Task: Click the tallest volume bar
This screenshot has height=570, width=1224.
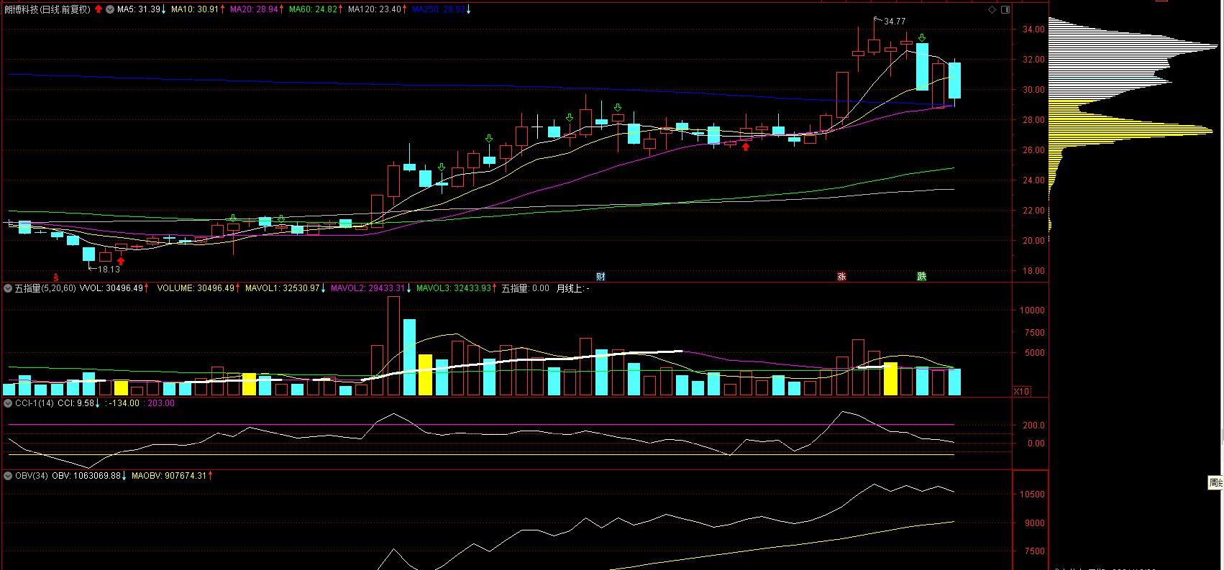Action: click(393, 346)
